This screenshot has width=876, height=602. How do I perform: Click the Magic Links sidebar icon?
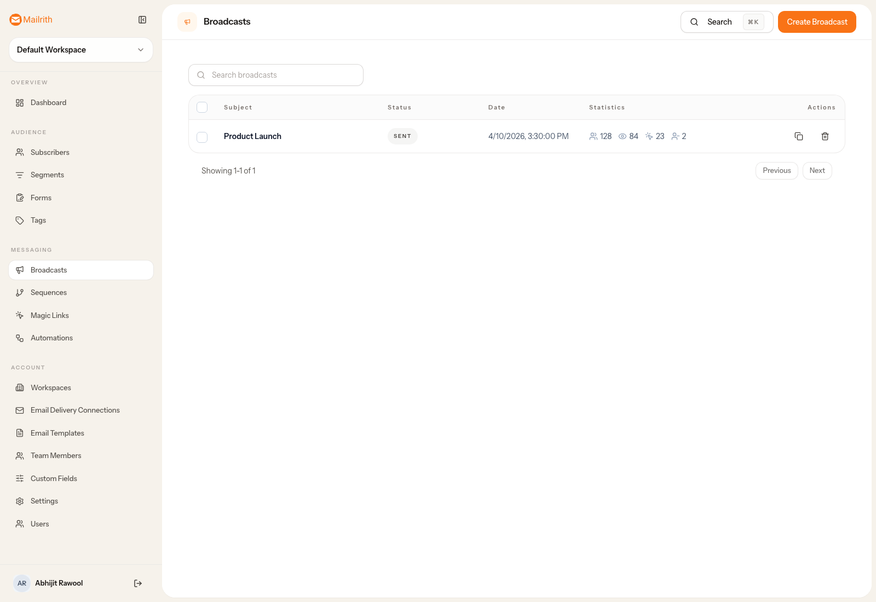(20, 315)
